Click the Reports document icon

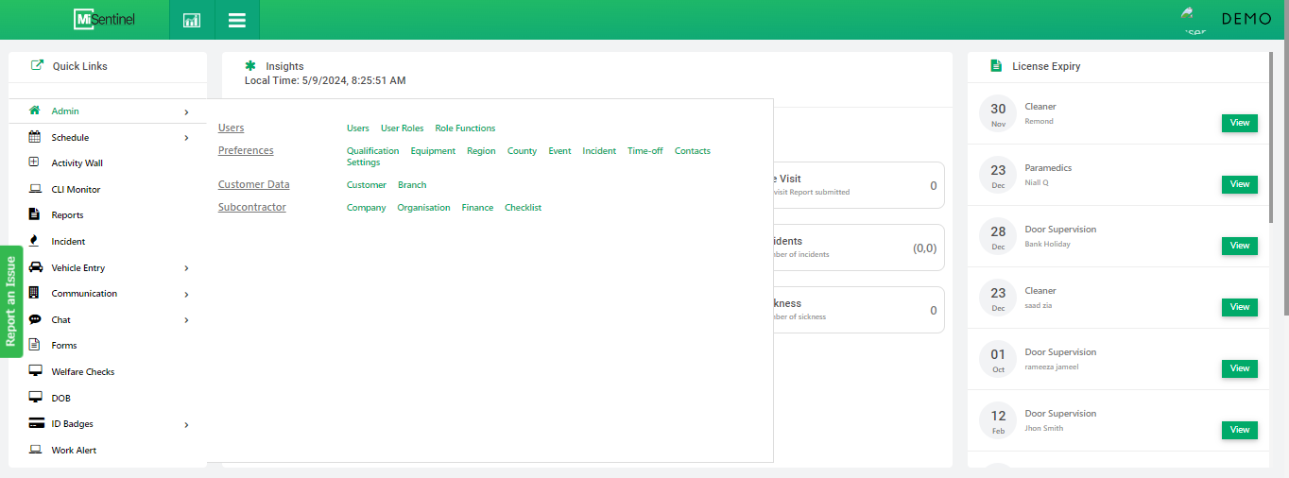pos(34,214)
